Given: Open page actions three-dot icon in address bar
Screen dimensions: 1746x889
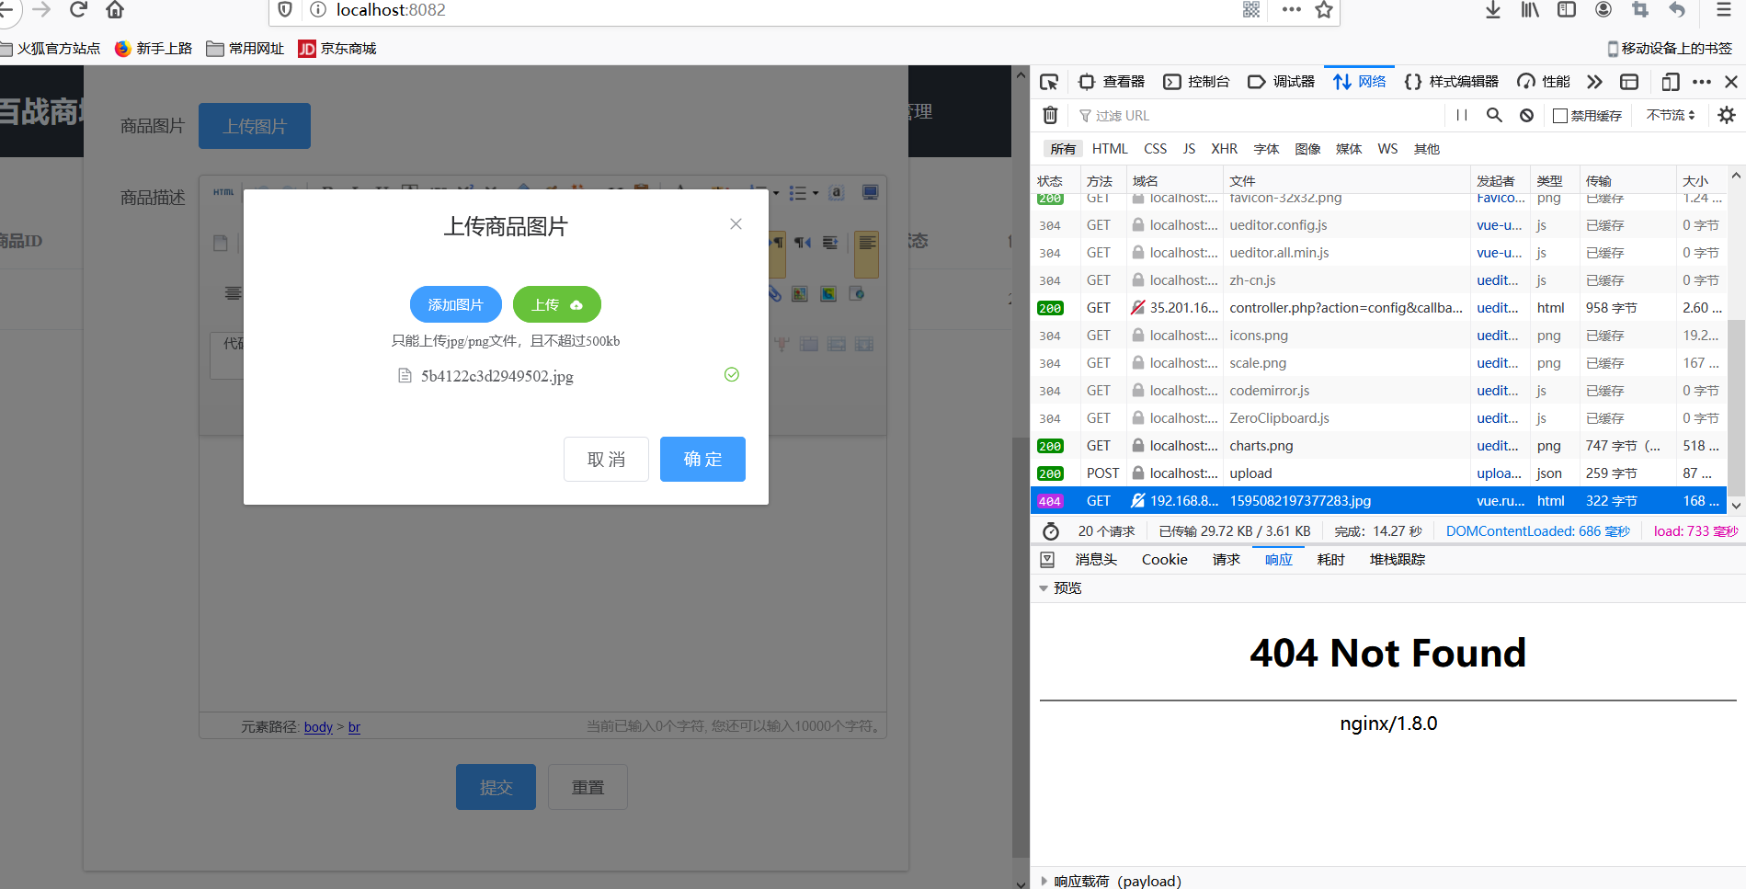Looking at the screenshot, I should [x=1292, y=9].
